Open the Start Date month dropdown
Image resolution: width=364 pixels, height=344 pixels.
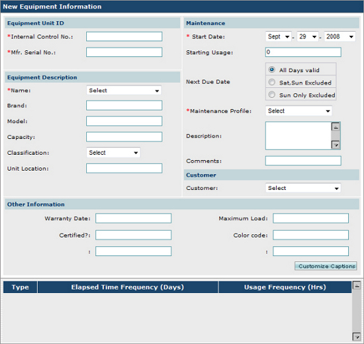tap(279, 36)
